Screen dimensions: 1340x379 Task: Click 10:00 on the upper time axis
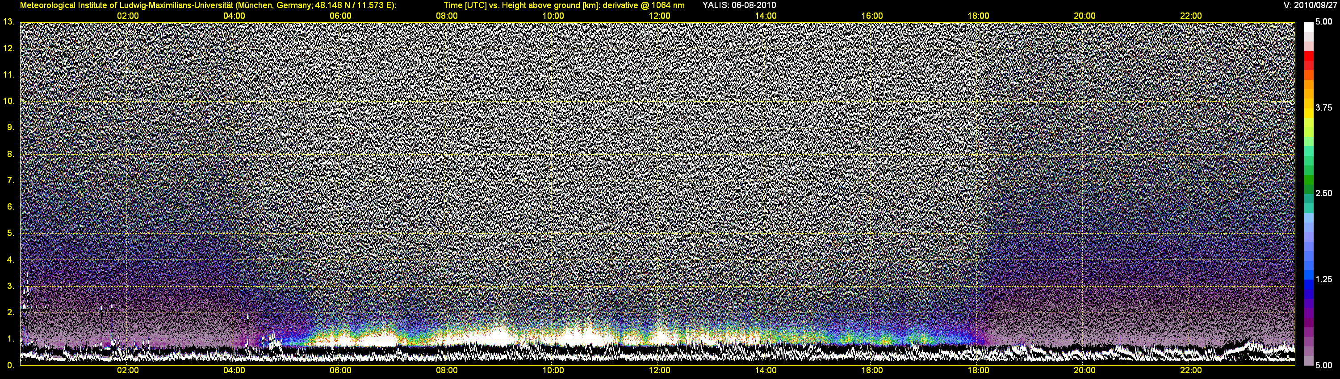coord(553,16)
